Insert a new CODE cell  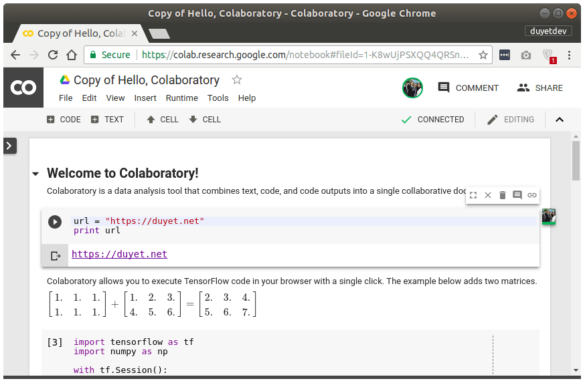63,119
